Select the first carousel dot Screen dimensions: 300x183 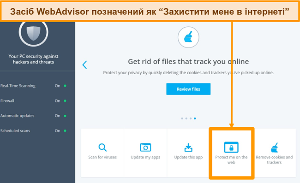[x=182, y=118]
